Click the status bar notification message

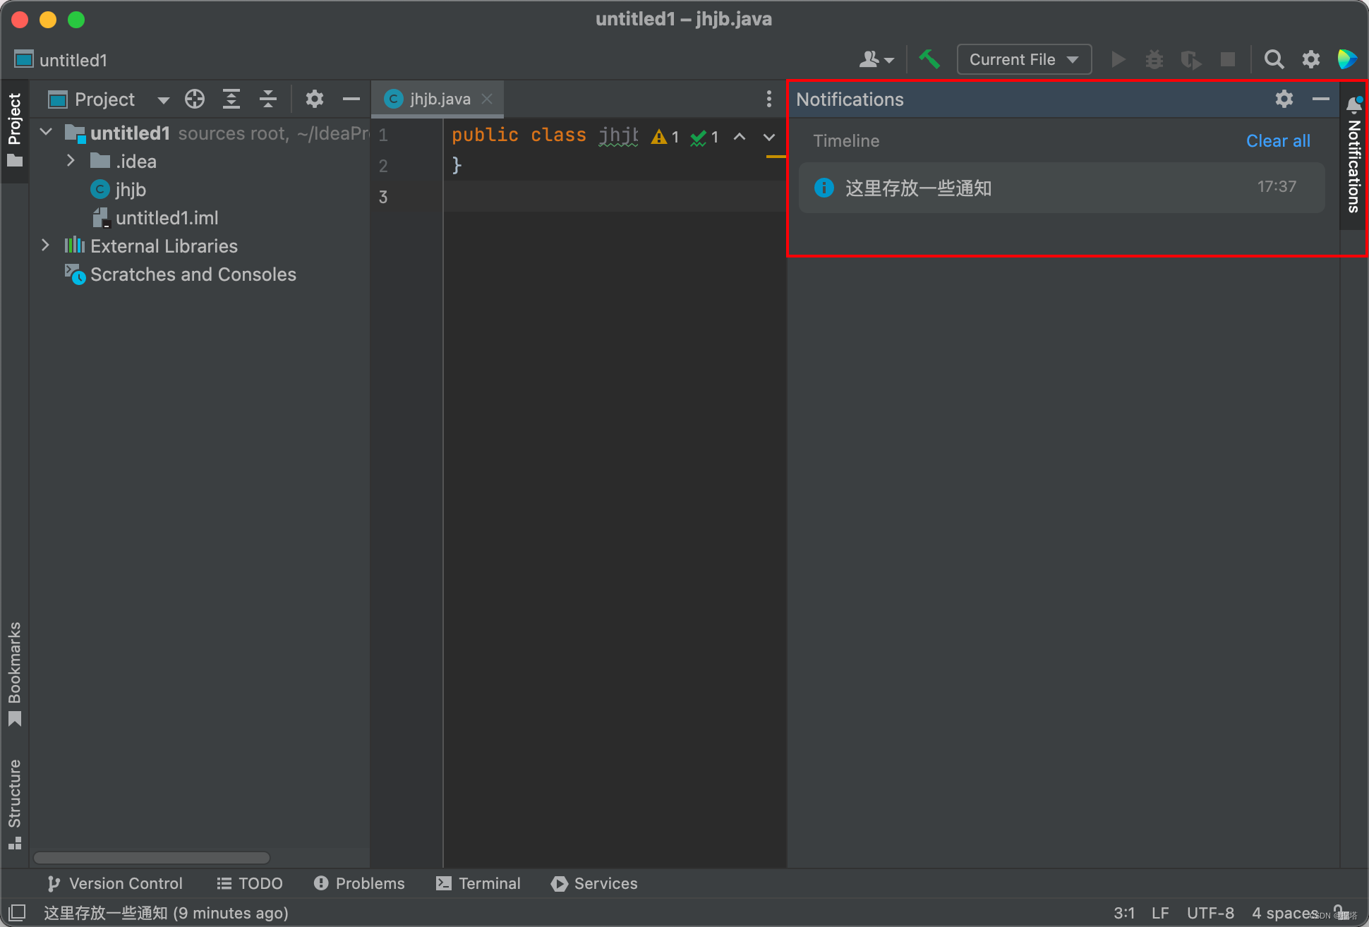point(166,913)
